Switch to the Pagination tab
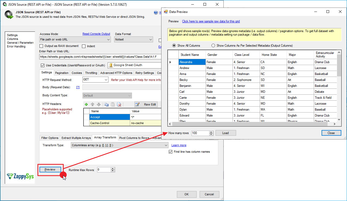This screenshot has height=201, width=347. pyautogui.click(x=62, y=73)
